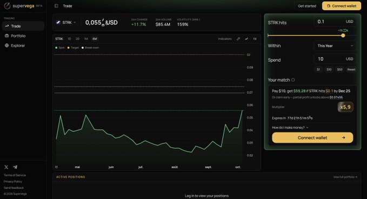Screen dimensions: 367x199
Task: Set spend to the $1 preset
Action: (318, 70)
